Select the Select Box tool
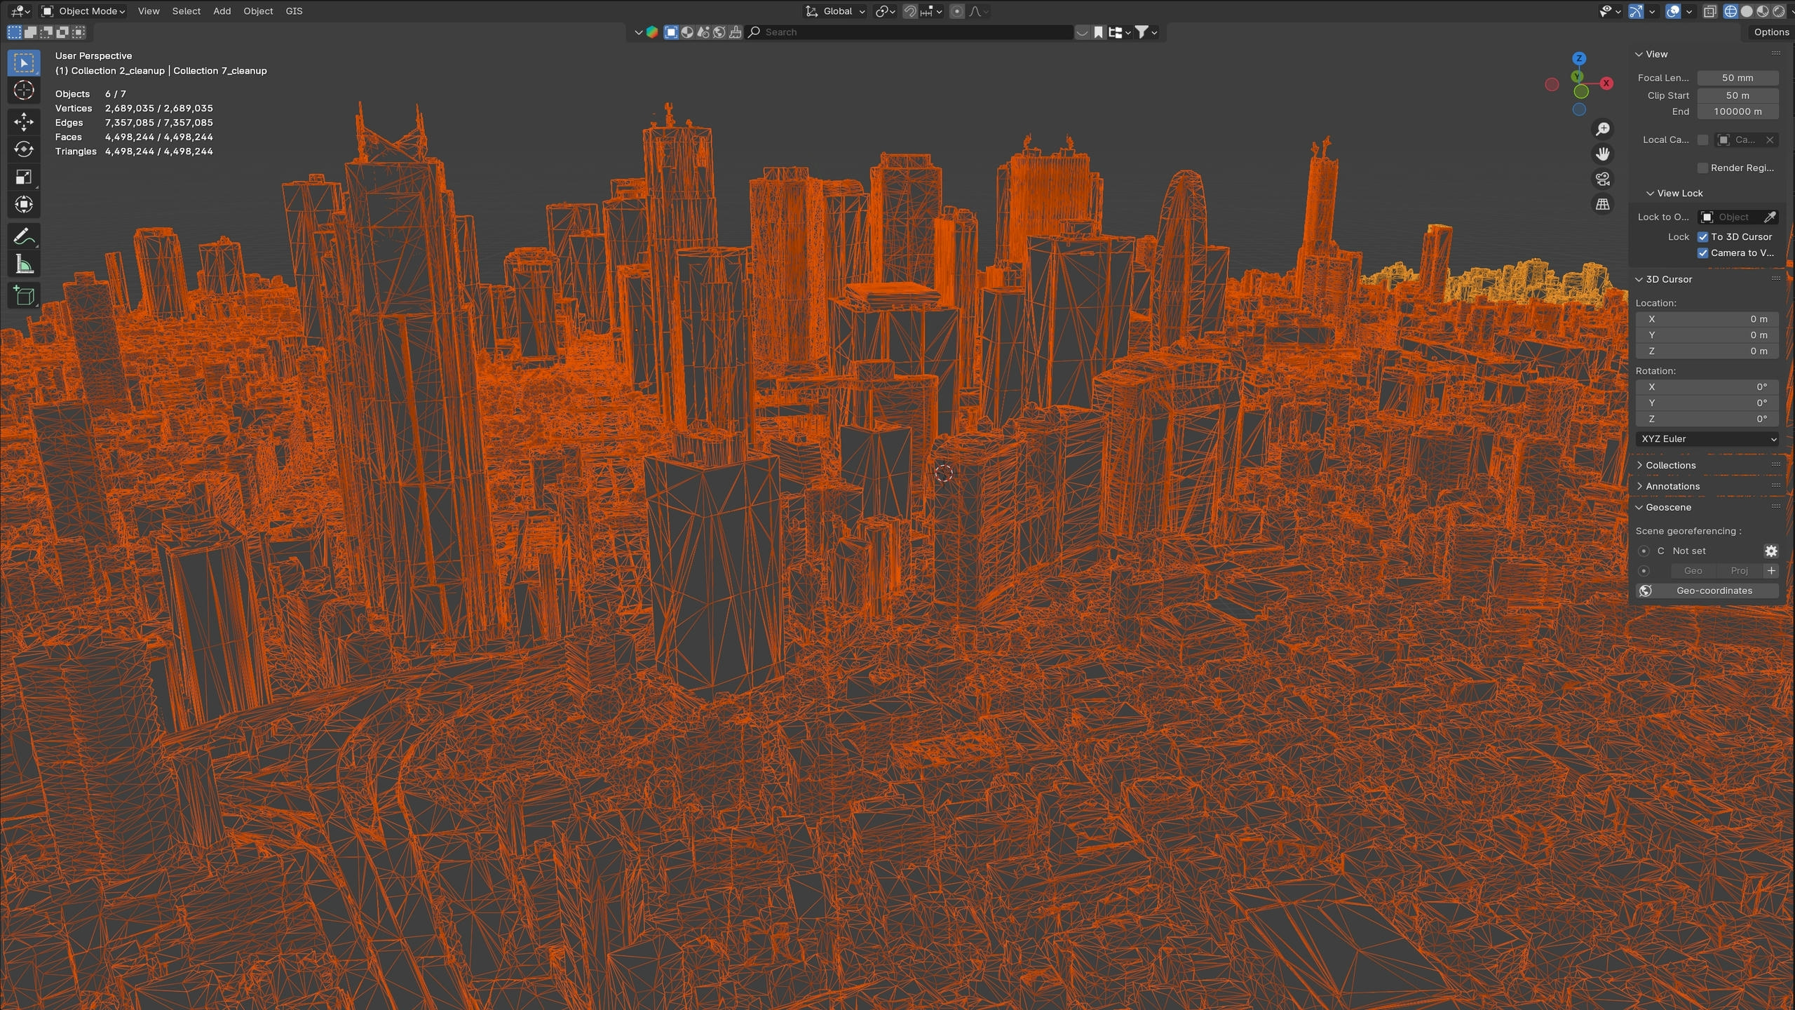 pyautogui.click(x=24, y=63)
